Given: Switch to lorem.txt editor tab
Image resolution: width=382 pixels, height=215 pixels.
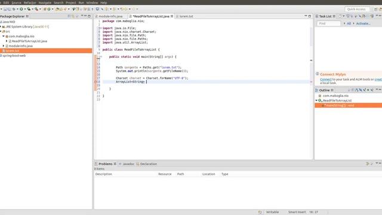Looking at the screenshot, I should coord(186,16).
